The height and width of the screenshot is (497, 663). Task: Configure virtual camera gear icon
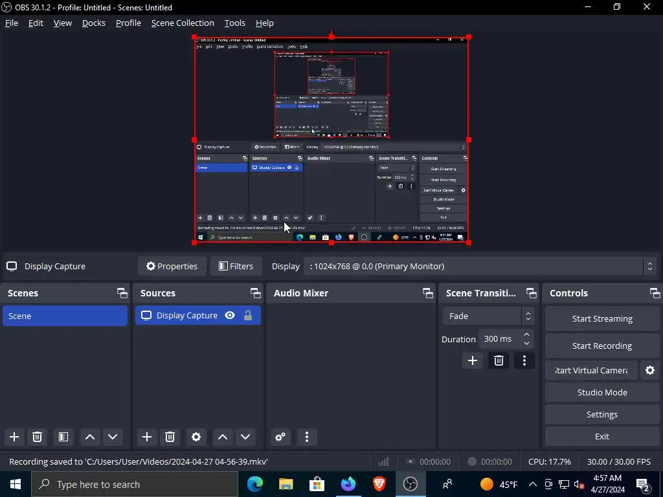[650, 371]
